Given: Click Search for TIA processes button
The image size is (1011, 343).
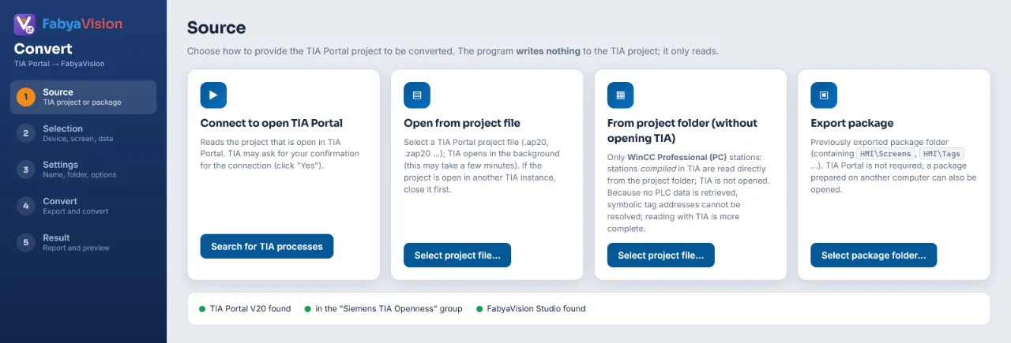Looking at the screenshot, I should tap(267, 246).
